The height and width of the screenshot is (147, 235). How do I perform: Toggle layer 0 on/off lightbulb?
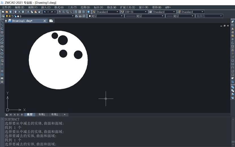click(7, 16)
